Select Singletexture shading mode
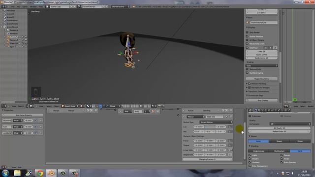Screen dimensions: 315x177 [x=258, y=151]
